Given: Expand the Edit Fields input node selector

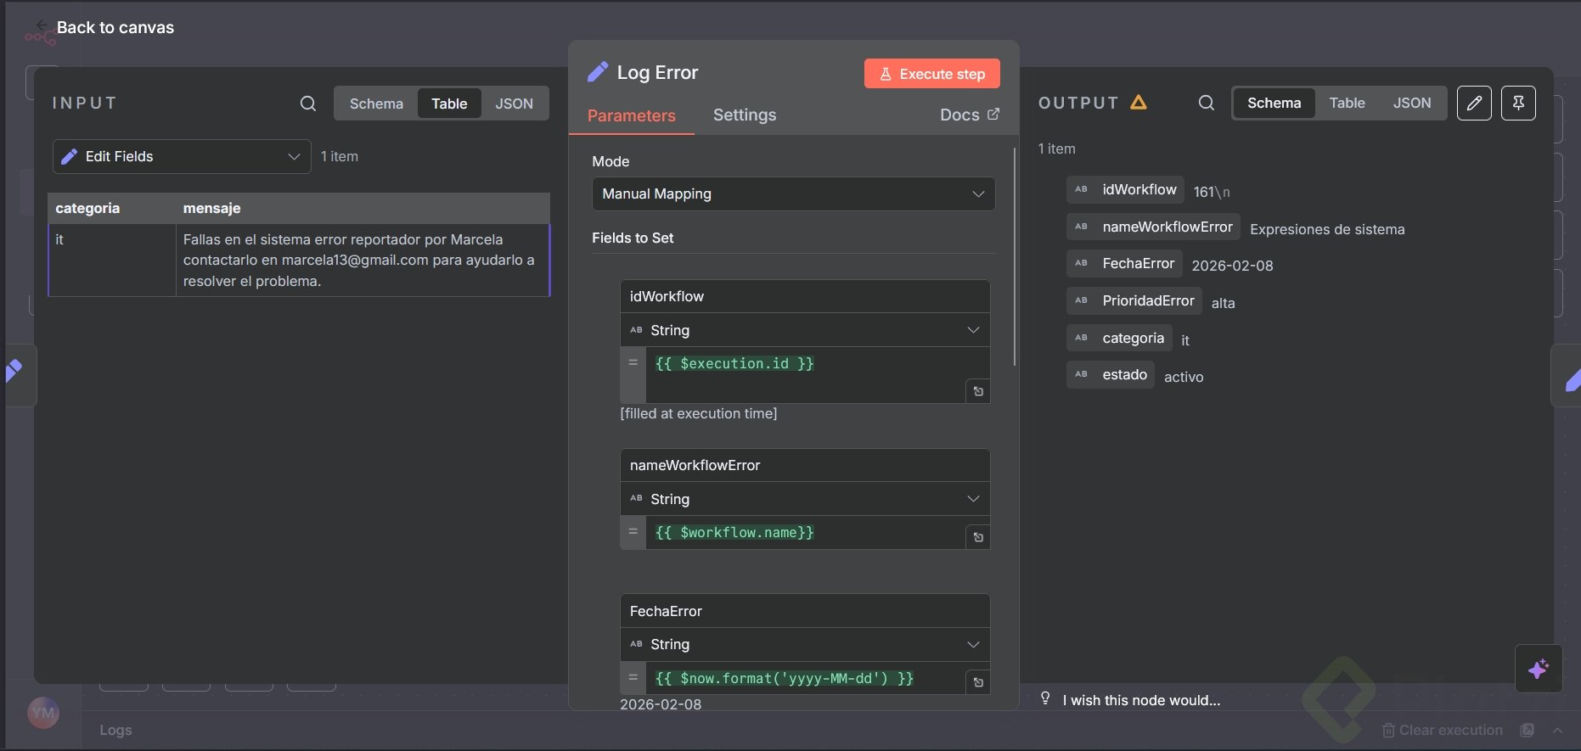Looking at the screenshot, I should pos(182,156).
